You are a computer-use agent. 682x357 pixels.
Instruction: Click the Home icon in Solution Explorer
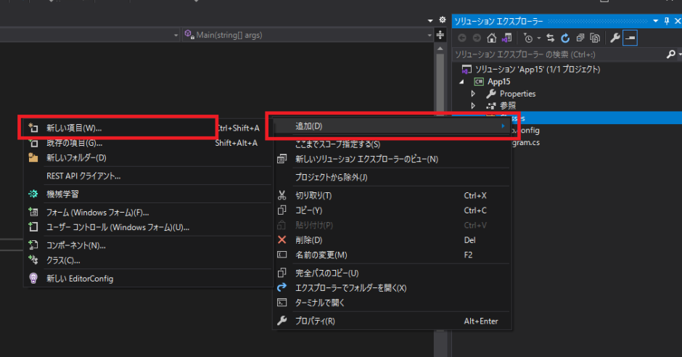click(x=493, y=38)
